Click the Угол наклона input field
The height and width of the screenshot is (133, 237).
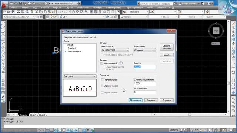145,92
